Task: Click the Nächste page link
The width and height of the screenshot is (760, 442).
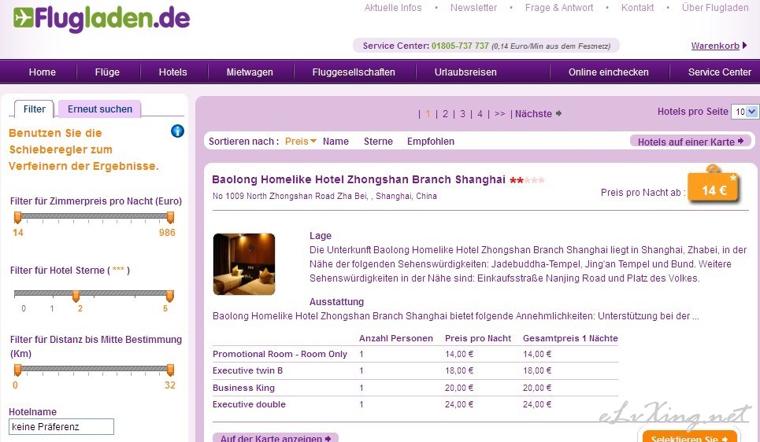Action: [x=538, y=114]
